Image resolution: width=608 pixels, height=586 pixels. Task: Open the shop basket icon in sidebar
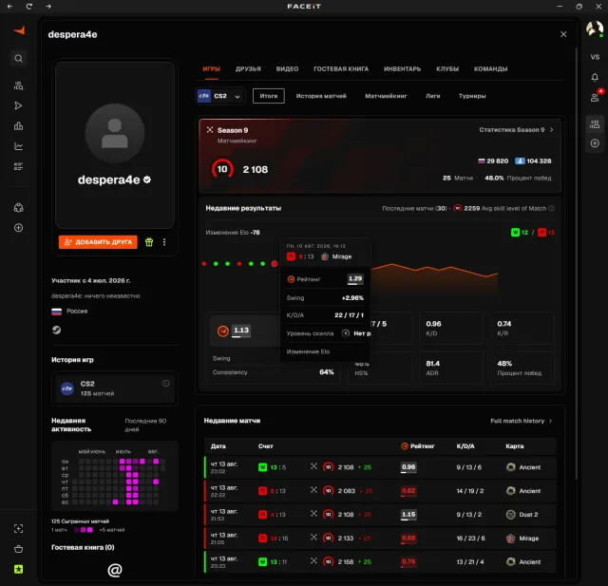click(x=18, y=549)
